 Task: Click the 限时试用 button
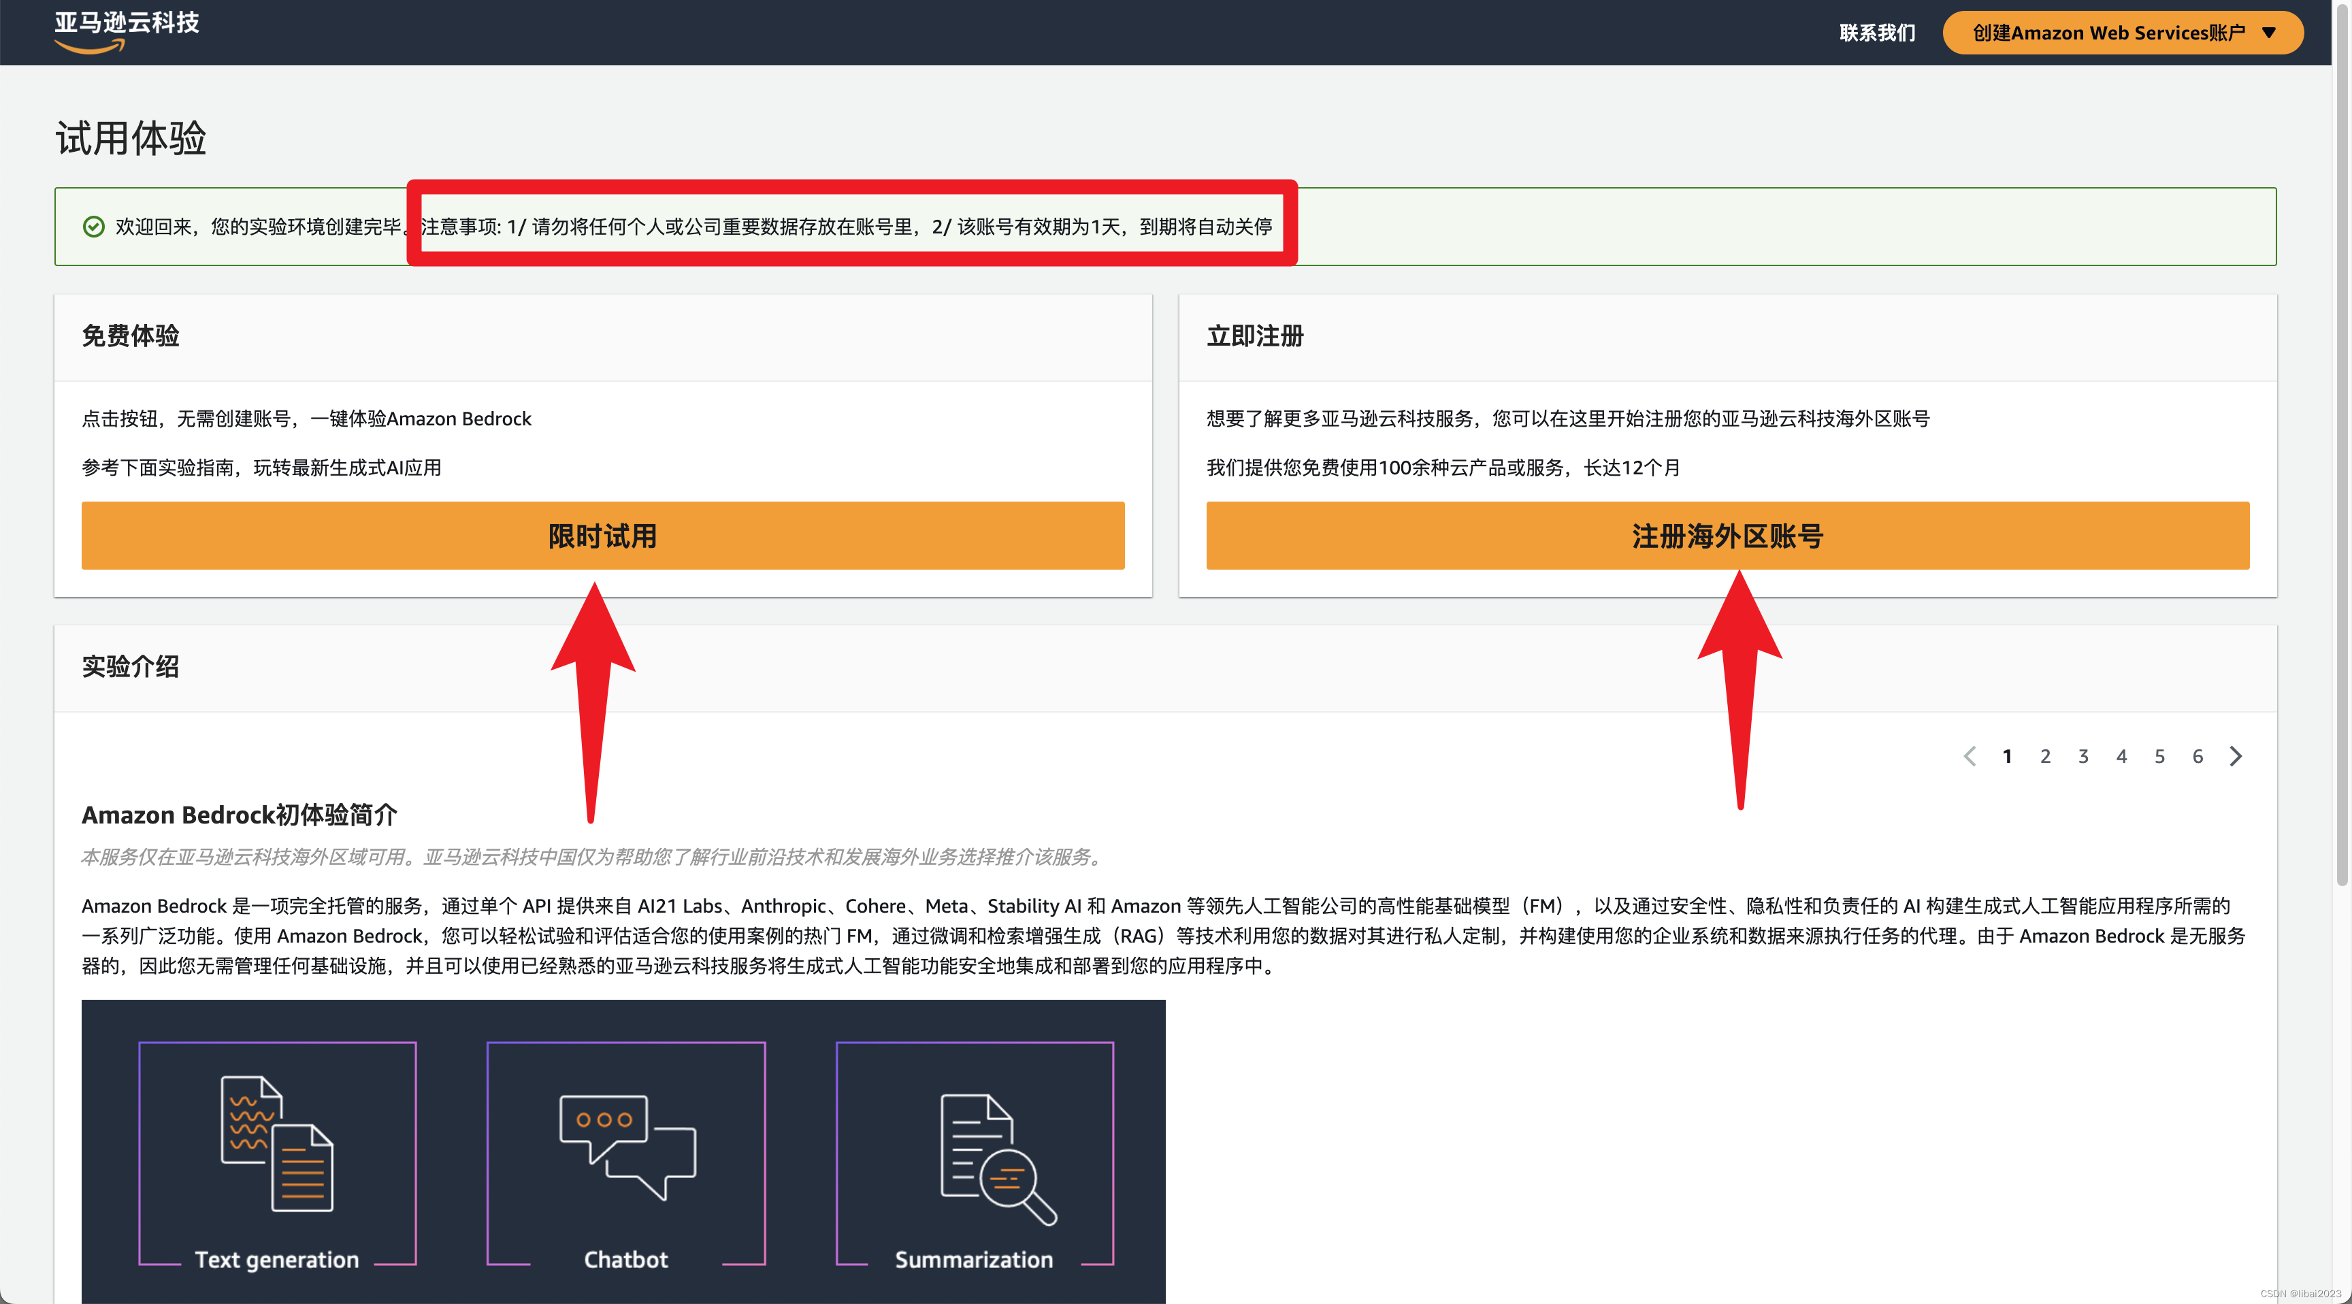(602, 536)
